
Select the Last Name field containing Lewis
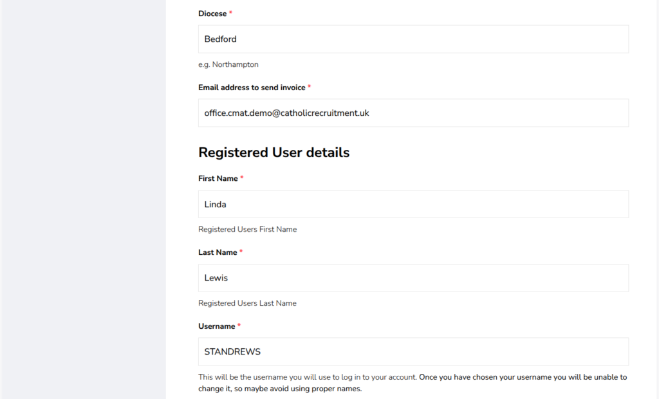click(413, 278)
